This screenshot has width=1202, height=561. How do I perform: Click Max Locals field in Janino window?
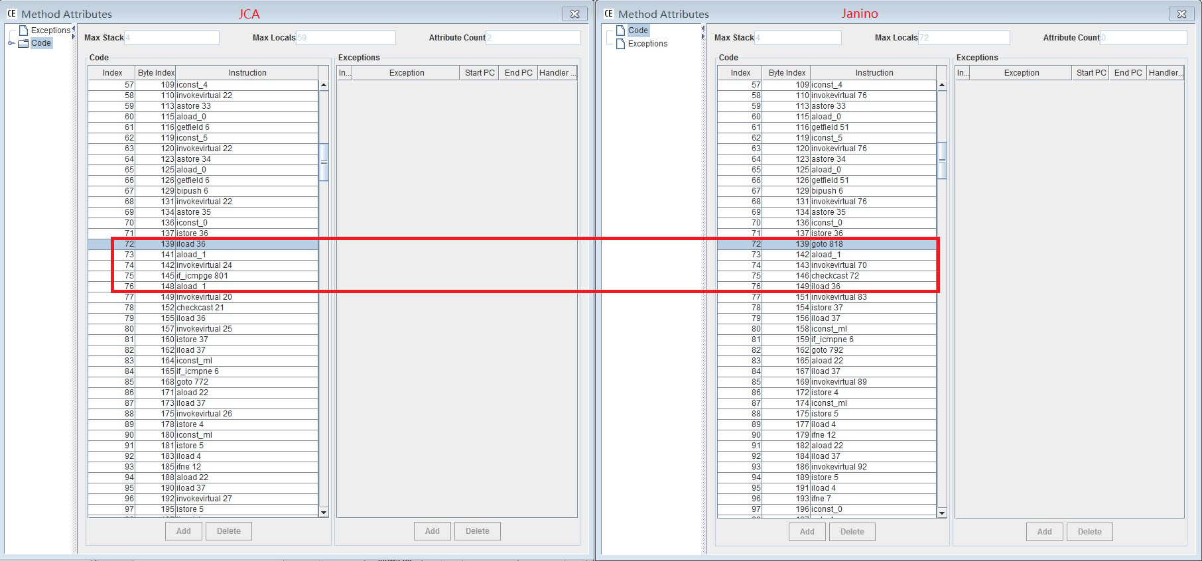[x=965, y=38]
